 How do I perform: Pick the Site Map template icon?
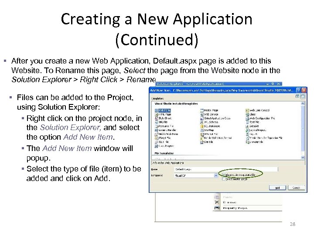point(202,130)
